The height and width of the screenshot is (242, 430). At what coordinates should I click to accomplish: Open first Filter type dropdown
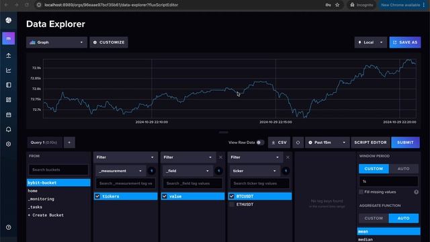(x=126, y=157)
